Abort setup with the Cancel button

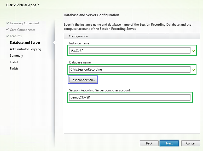(x=190, y=143)
